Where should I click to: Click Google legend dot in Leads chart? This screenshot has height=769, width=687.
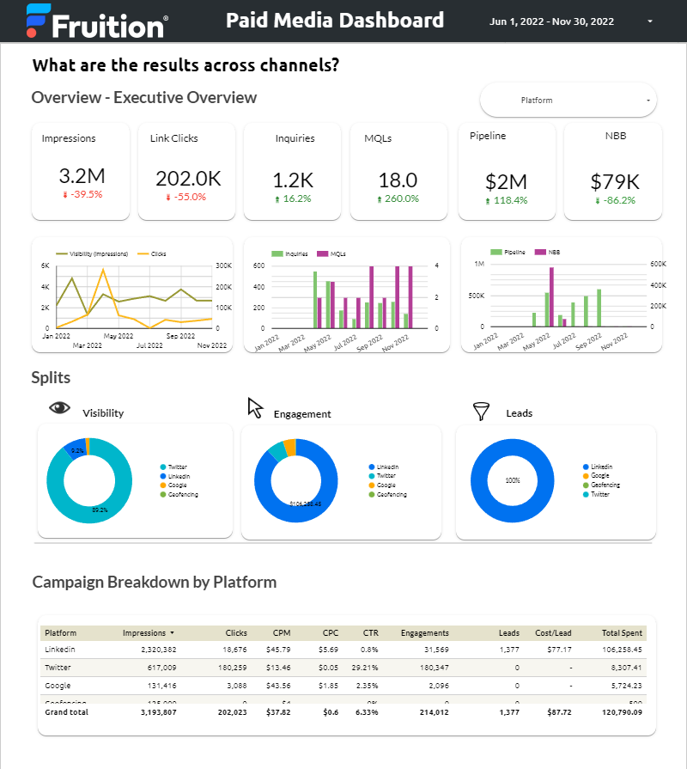[586, 476]
